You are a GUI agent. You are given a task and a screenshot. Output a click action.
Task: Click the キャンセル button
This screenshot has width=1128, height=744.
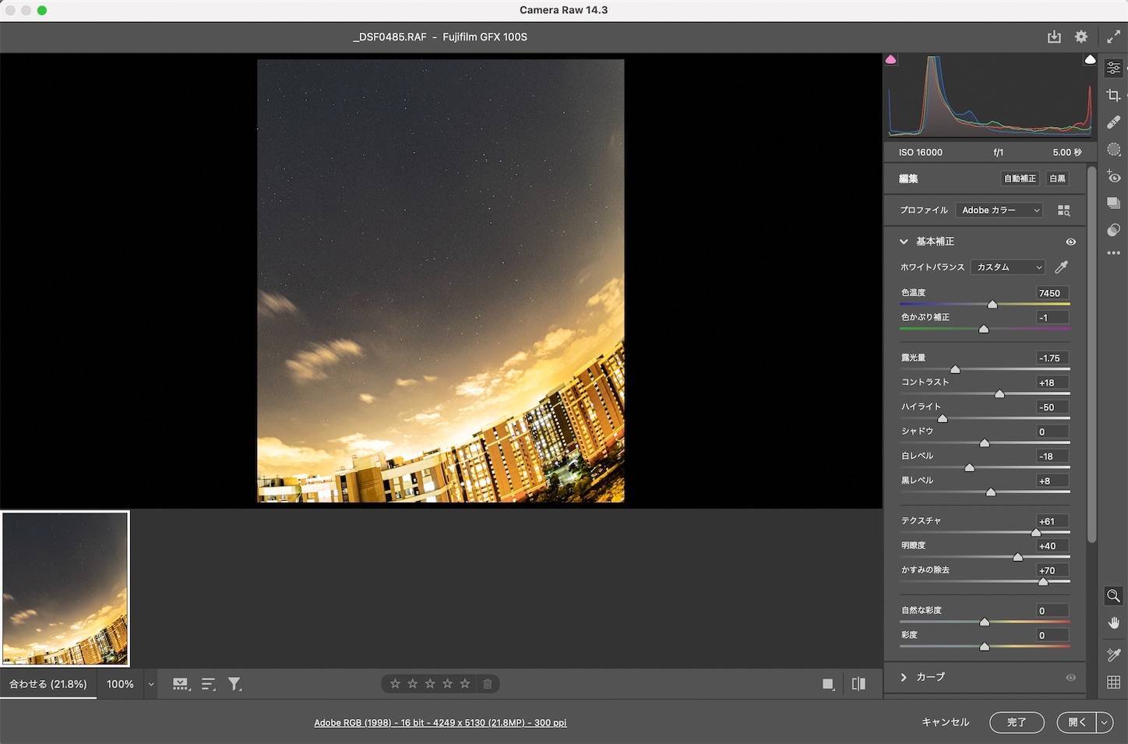pyautogui.click(x=946, y=722)
